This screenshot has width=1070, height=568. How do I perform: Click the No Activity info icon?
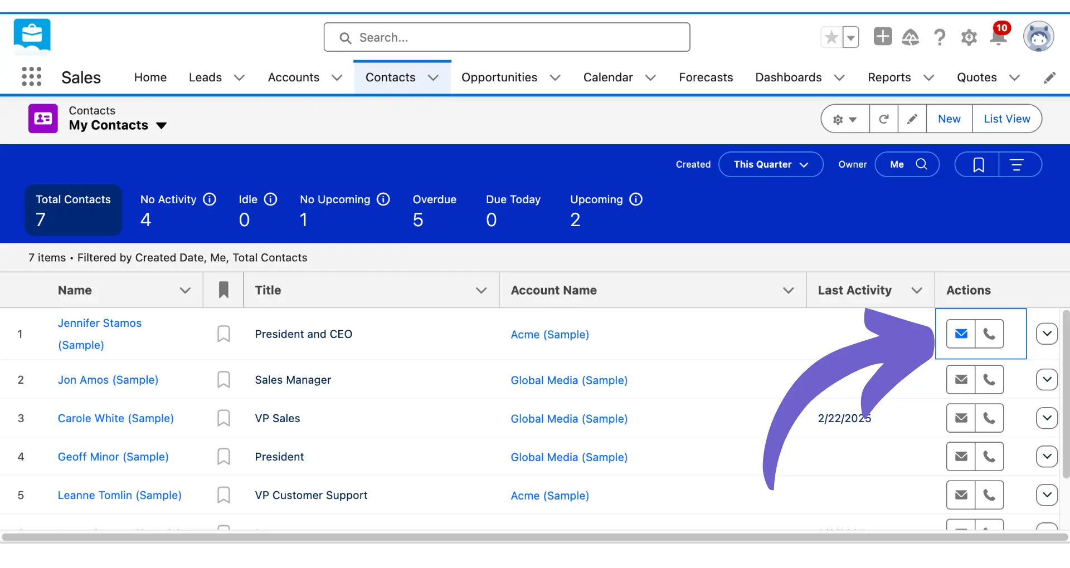210,199
